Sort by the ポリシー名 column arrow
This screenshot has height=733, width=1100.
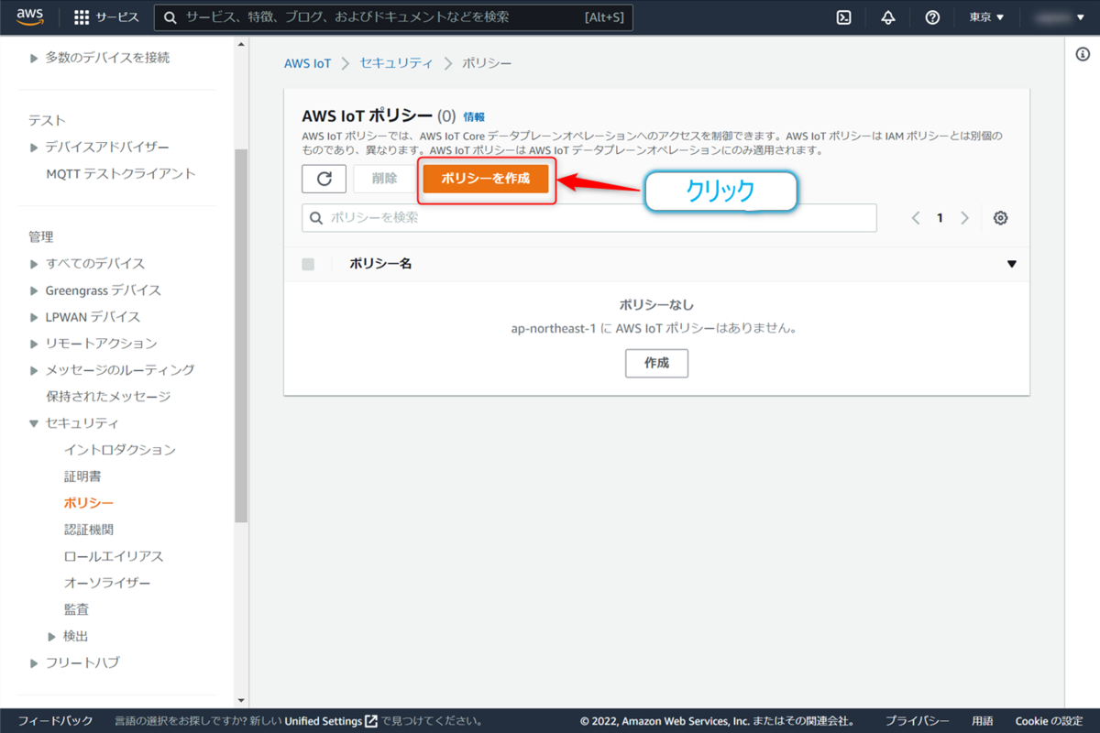(1012, 264)
